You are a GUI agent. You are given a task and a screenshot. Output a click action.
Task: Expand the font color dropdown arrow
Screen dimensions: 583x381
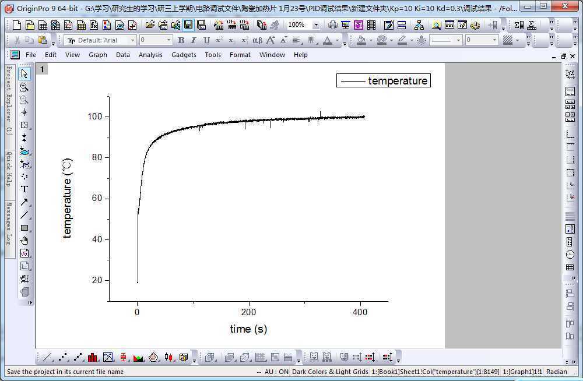coord(337,40)
